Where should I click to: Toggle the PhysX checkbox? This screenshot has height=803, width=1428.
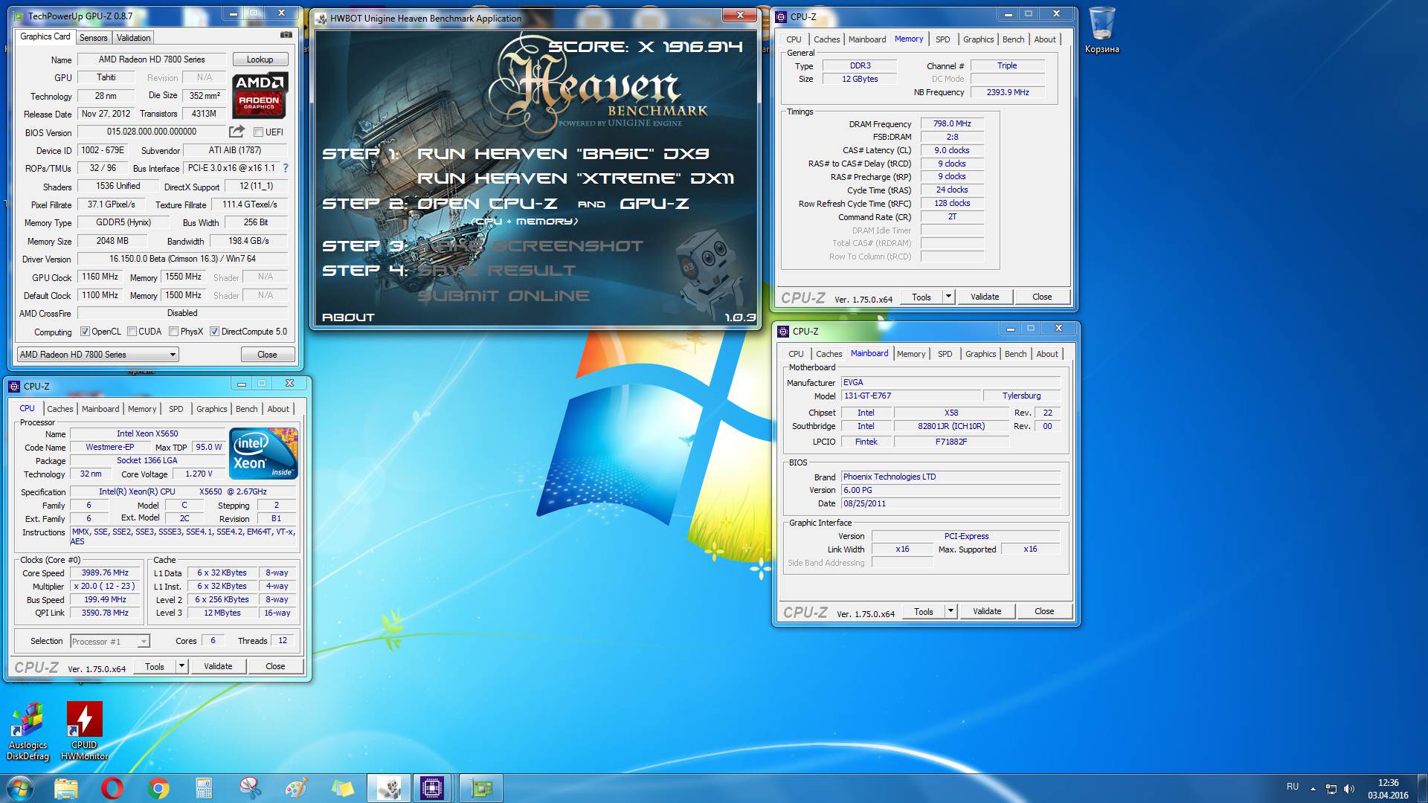coord(173,332)
